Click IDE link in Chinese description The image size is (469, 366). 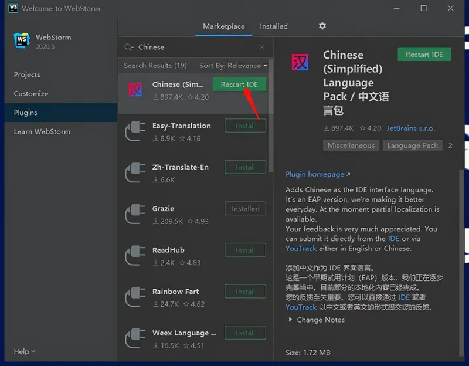tap(404, 297)
